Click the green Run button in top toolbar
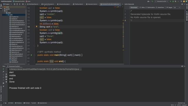This screenshot has height=106, width=188. 171,1
